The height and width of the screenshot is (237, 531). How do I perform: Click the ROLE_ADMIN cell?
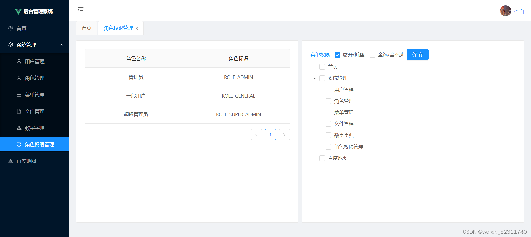tap(238, 77)
